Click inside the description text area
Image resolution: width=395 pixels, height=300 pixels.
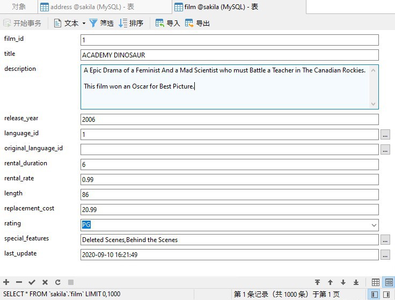coord(225,87)
